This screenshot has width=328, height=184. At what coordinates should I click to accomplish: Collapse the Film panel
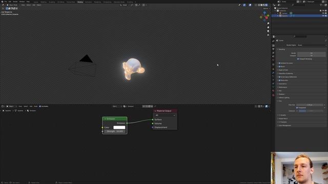(x=280, y=101)
